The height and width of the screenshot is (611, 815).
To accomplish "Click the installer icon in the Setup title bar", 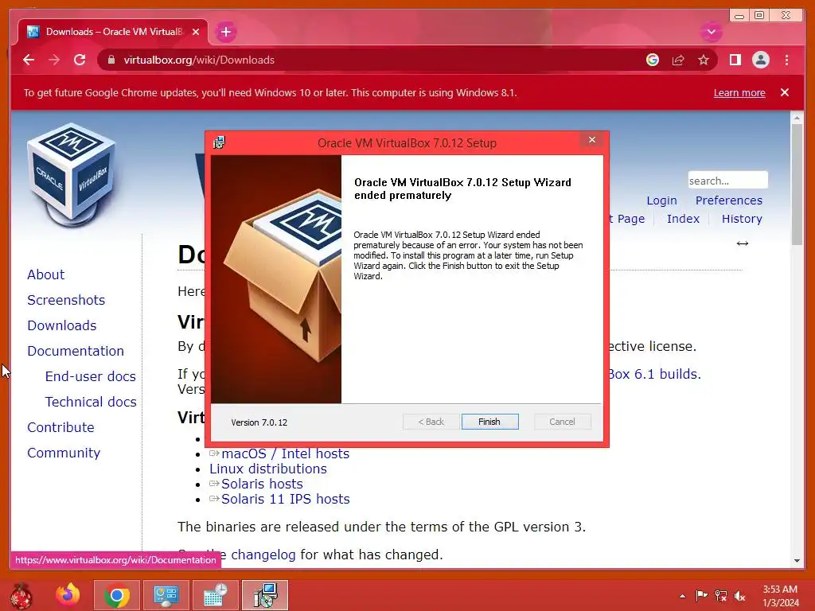I will [220, 142].
